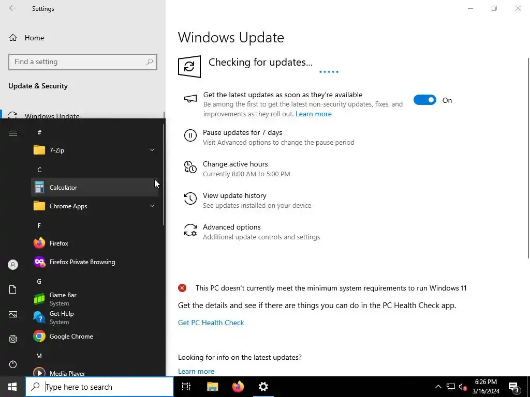The image size is (530, 397).
Task: Open Google Chrome from the Start menu
Action: click(x=95, y=336)
